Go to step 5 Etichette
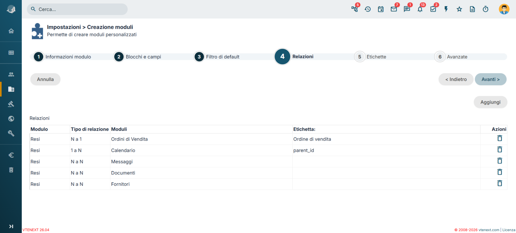 tap(370, 57)
